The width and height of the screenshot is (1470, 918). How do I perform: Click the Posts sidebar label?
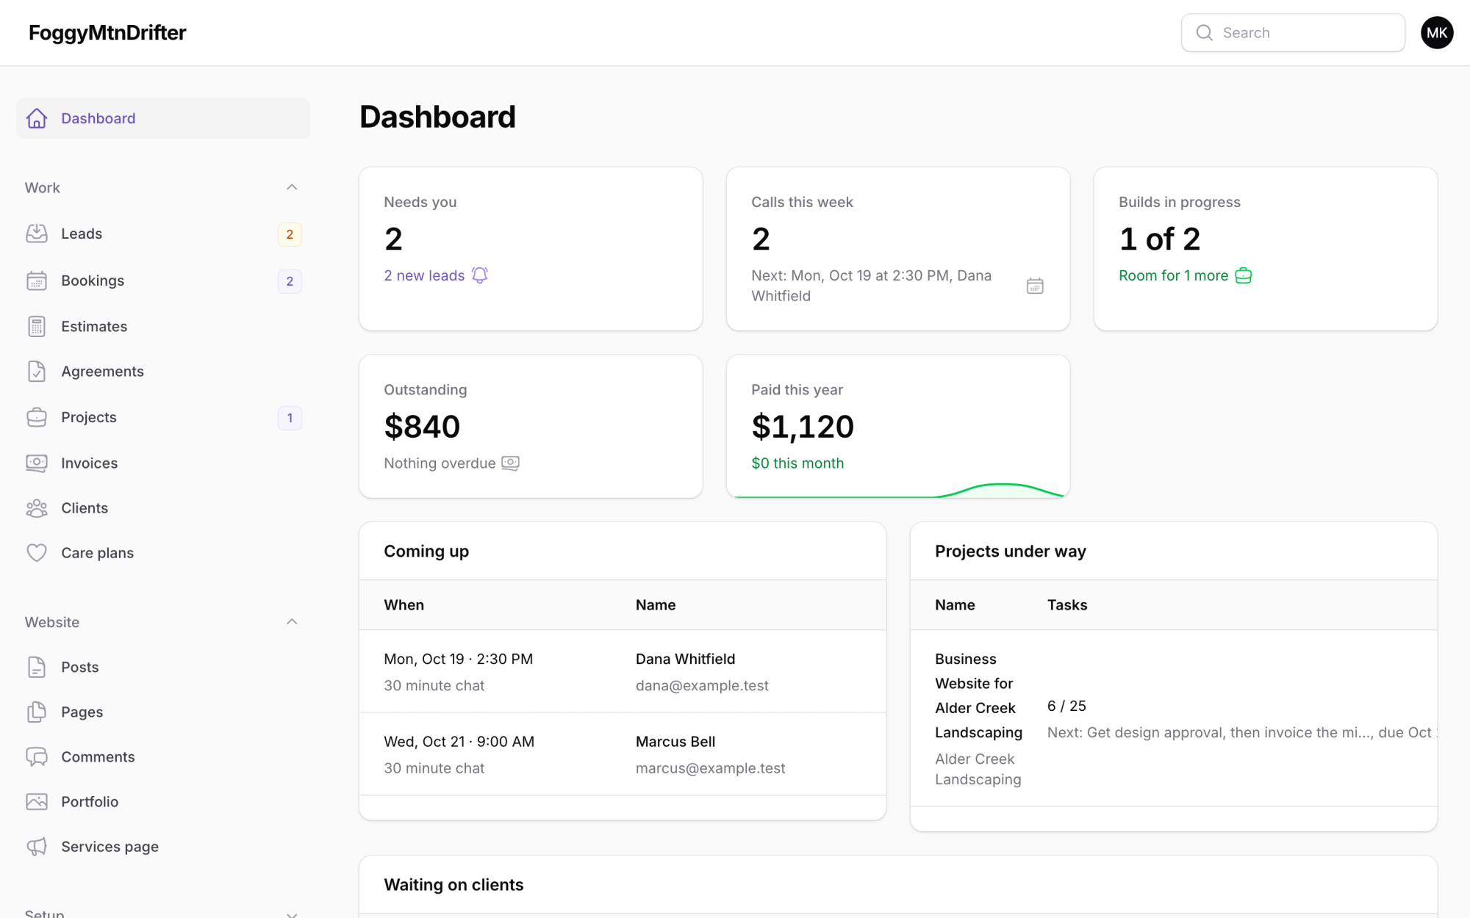pyautogui.click(x=79, y=667)
